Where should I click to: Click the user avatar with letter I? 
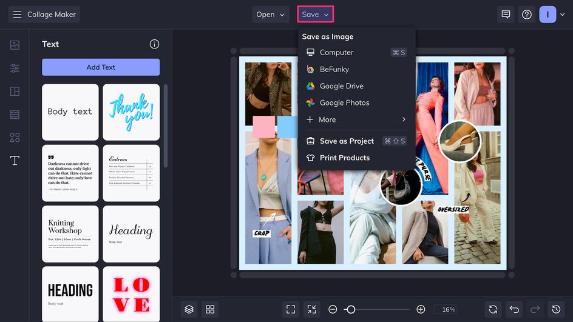548,15
